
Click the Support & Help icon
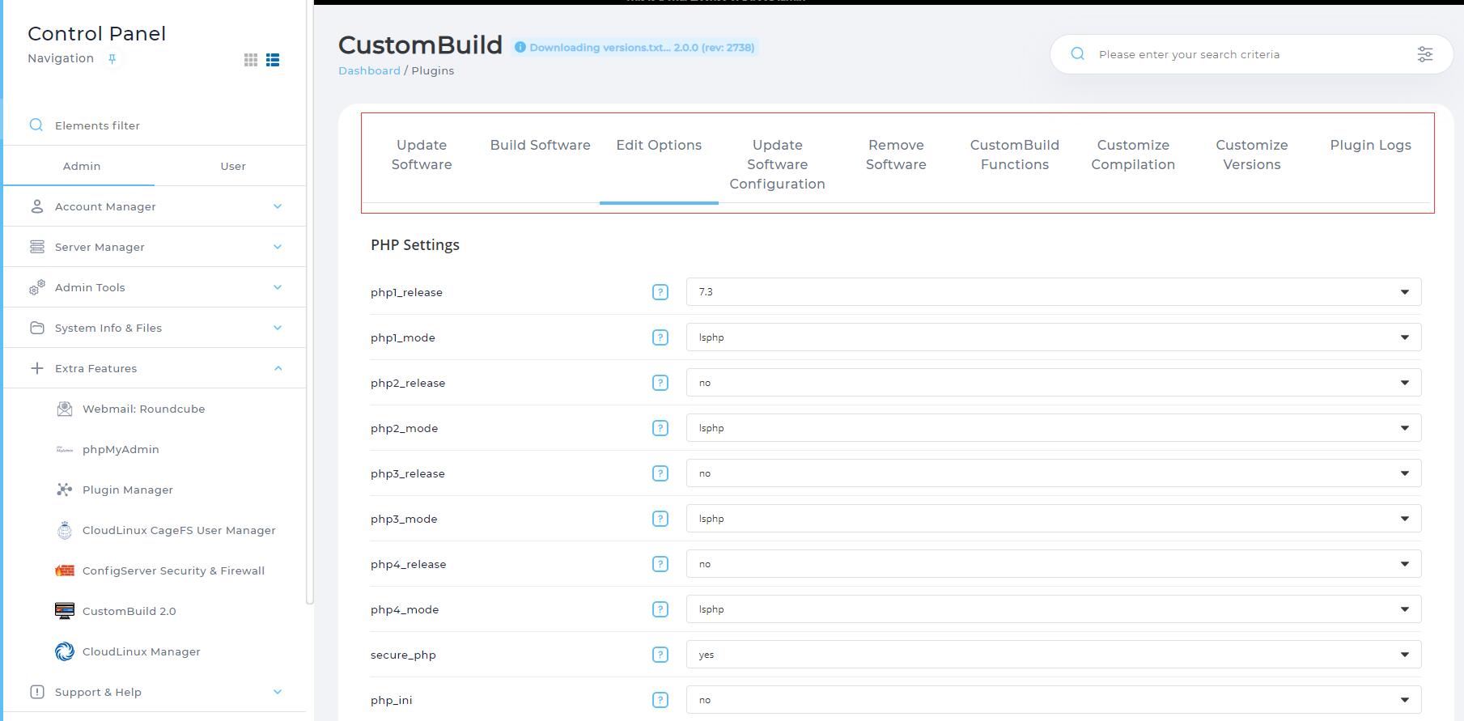[37, 692]
